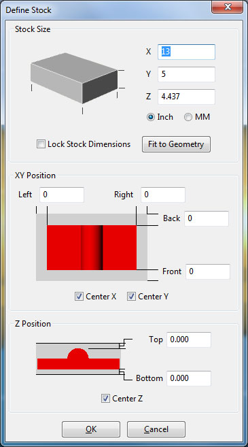Click the X stock size field
The height and width of the screenshot is (447, 248).
pos(186,52)
